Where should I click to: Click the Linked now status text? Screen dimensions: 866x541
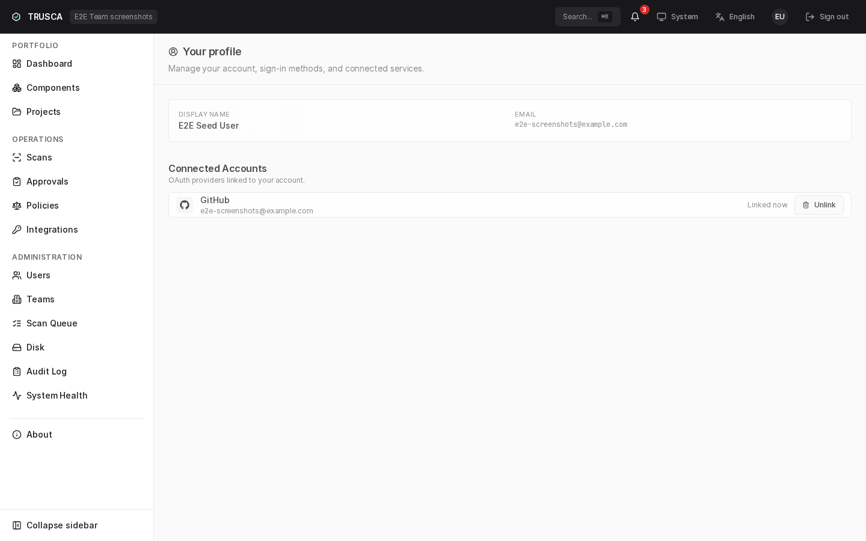click(767, 205)
